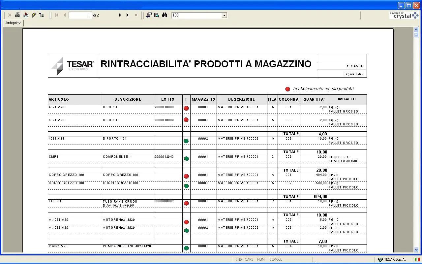This screenshot has width=422, height=264.
Task: Open the search expert icon
Action: point(149,15)
